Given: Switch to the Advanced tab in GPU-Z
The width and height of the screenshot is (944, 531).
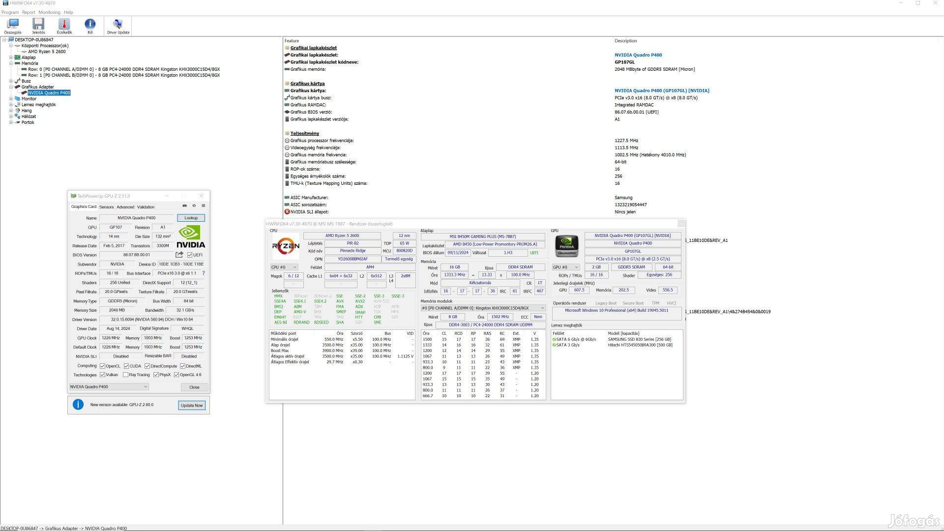Looking at the screenshot, I should 125,207.
